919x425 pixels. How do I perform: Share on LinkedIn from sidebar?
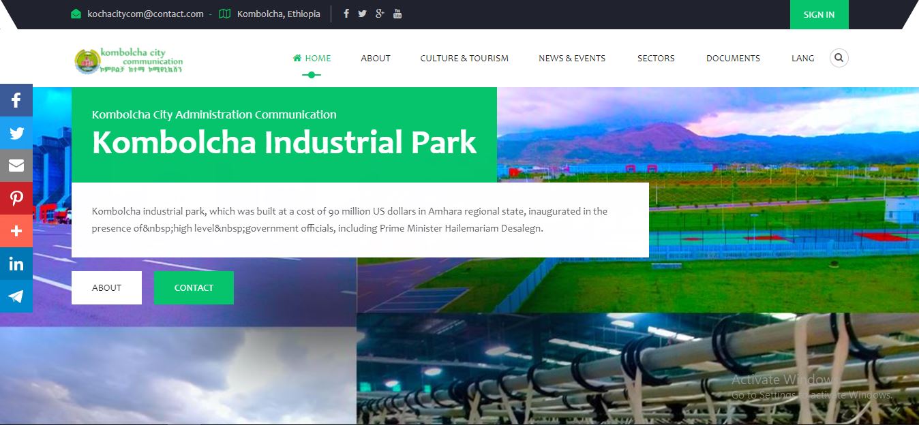16,264
